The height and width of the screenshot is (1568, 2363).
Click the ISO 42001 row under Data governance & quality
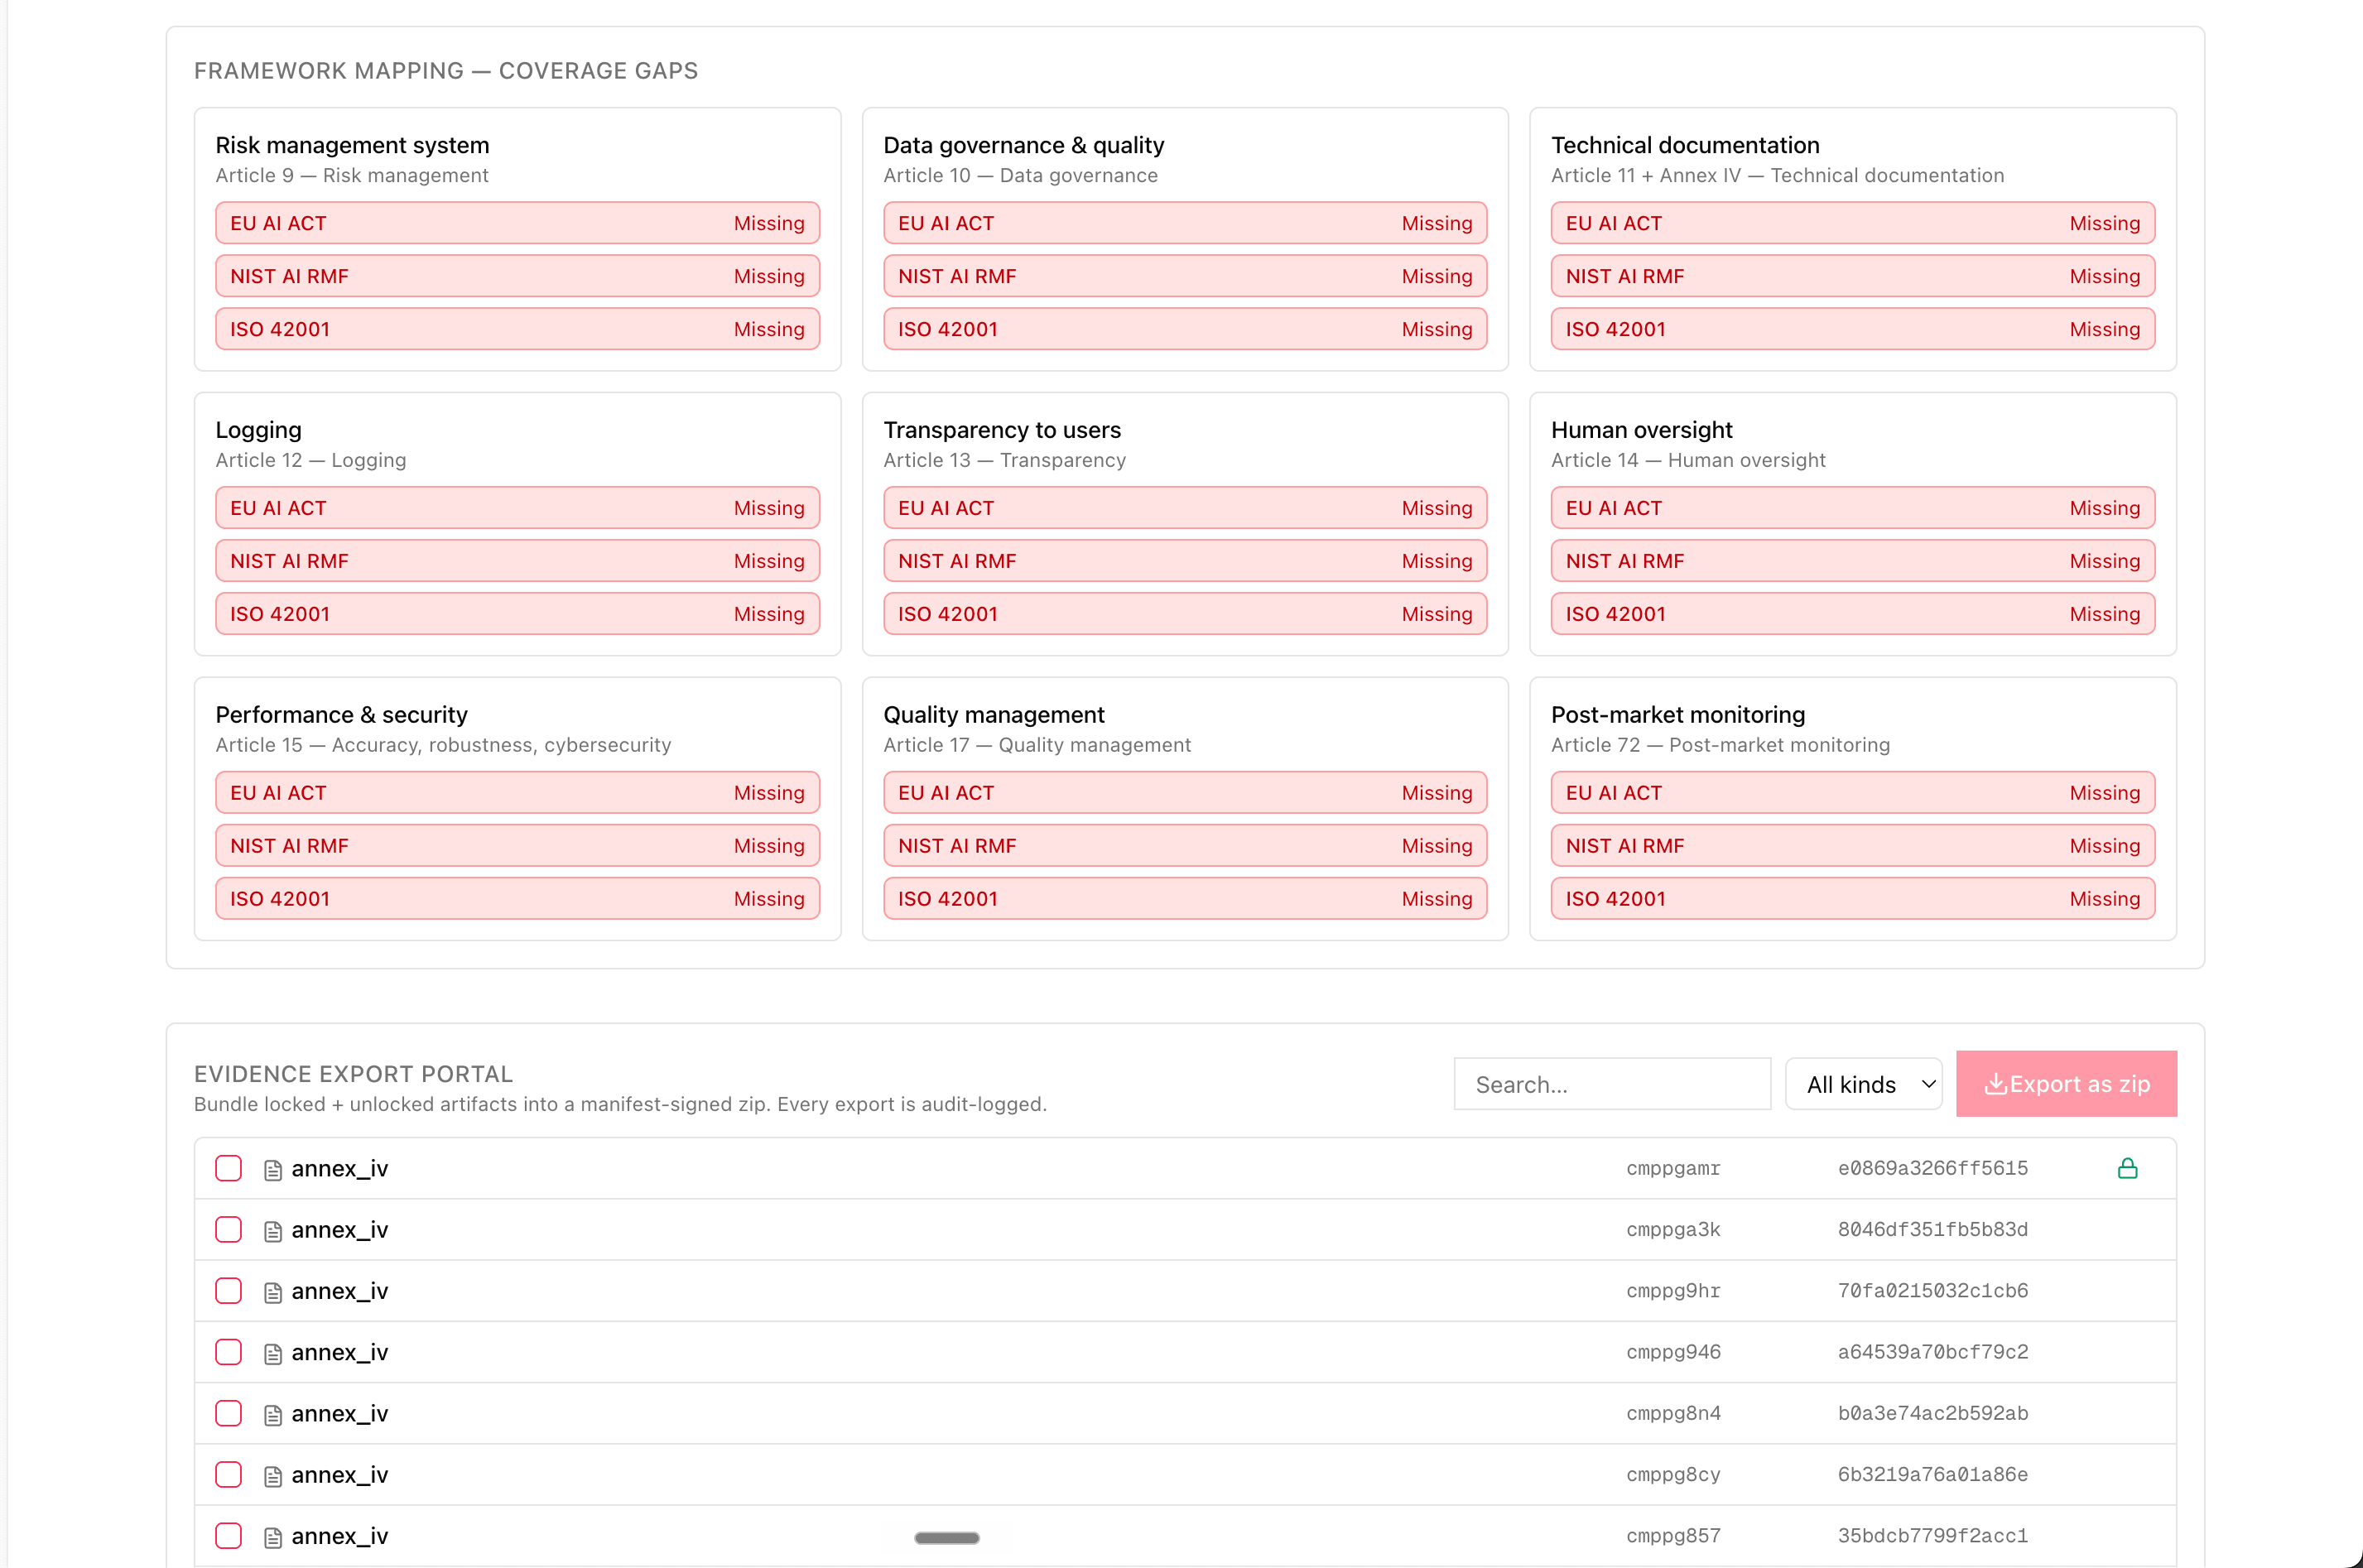[x=1185, y=329]
